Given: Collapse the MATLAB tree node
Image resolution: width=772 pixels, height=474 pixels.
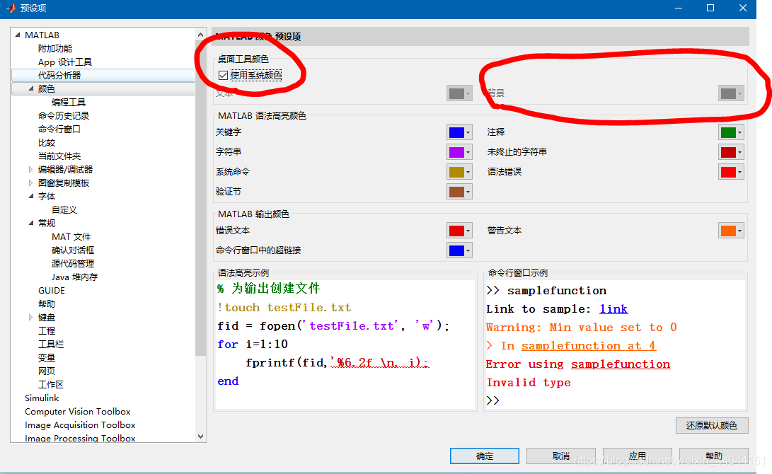Looking at the screenshot, I should pyautogui.click(x=18, y=35).
